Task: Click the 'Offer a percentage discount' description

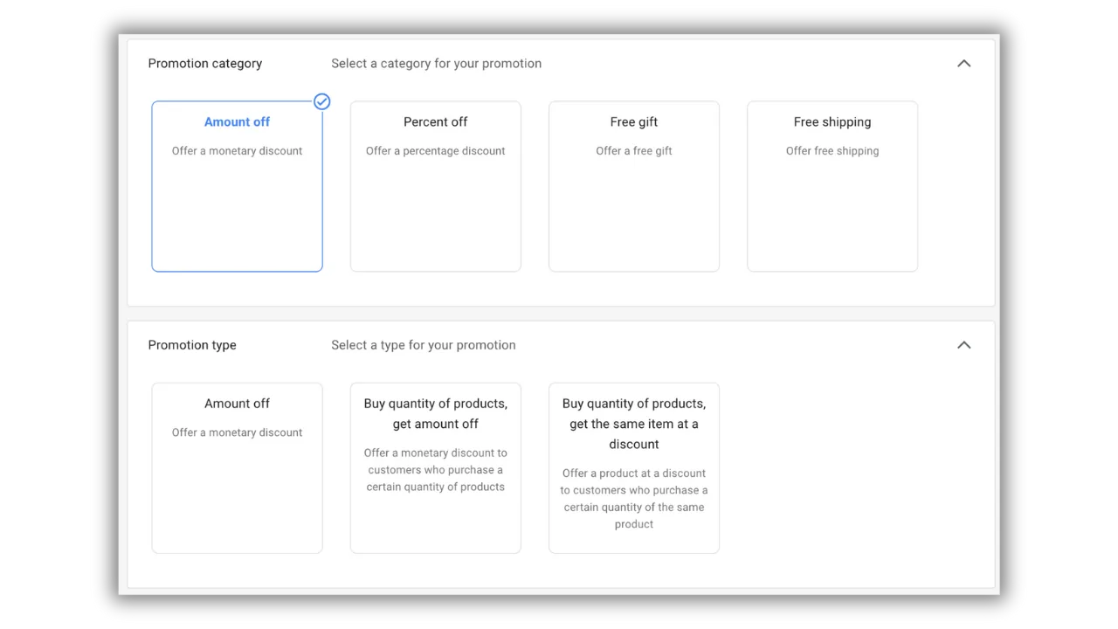Action: pos(436,151)
